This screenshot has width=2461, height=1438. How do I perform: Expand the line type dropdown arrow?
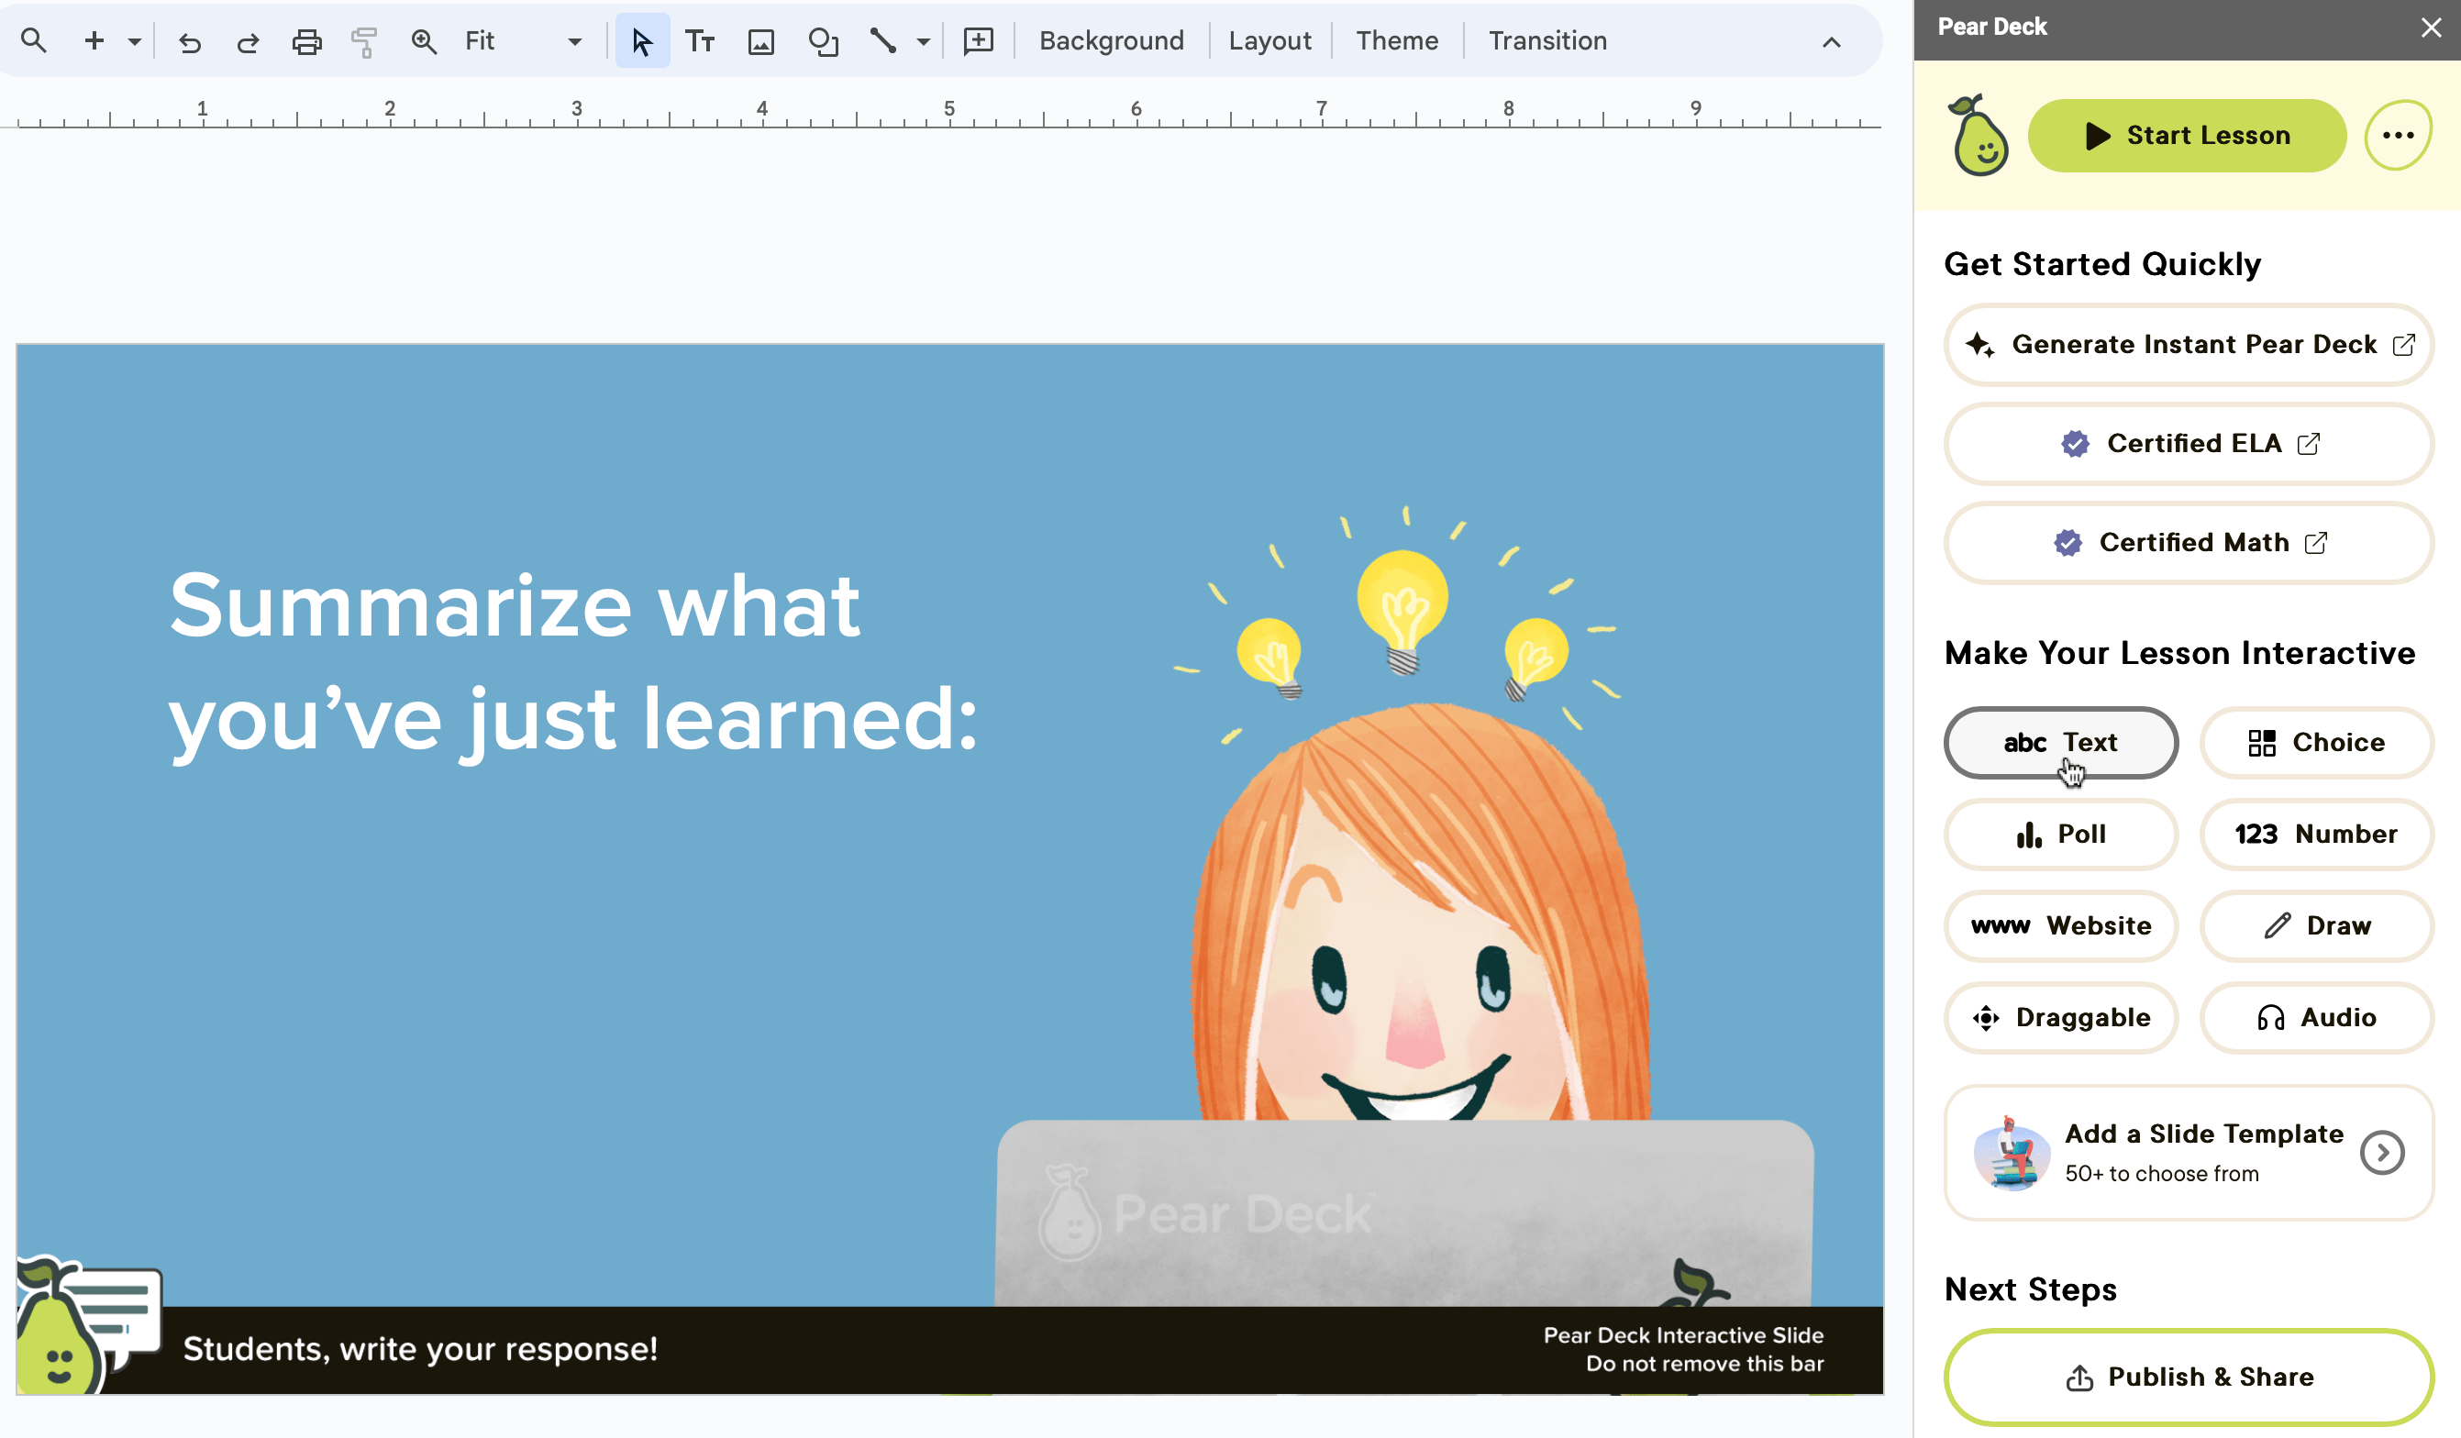[923, 41]
